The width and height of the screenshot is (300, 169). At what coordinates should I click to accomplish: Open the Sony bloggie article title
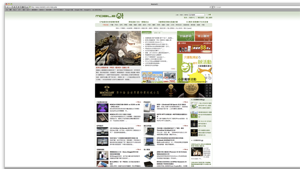(x=124, y=153)
